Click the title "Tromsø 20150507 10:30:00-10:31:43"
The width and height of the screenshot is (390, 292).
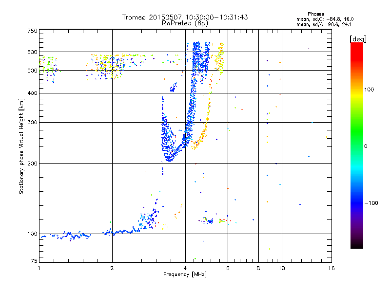[x=185, y=17]
